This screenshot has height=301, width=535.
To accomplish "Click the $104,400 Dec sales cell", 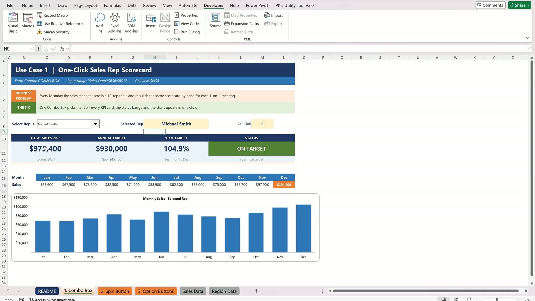I will click(284, 185).
